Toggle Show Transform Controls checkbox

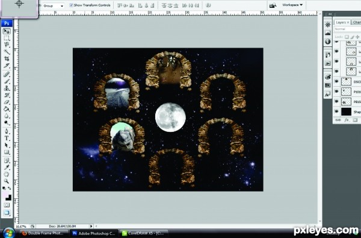pos(72,5)
